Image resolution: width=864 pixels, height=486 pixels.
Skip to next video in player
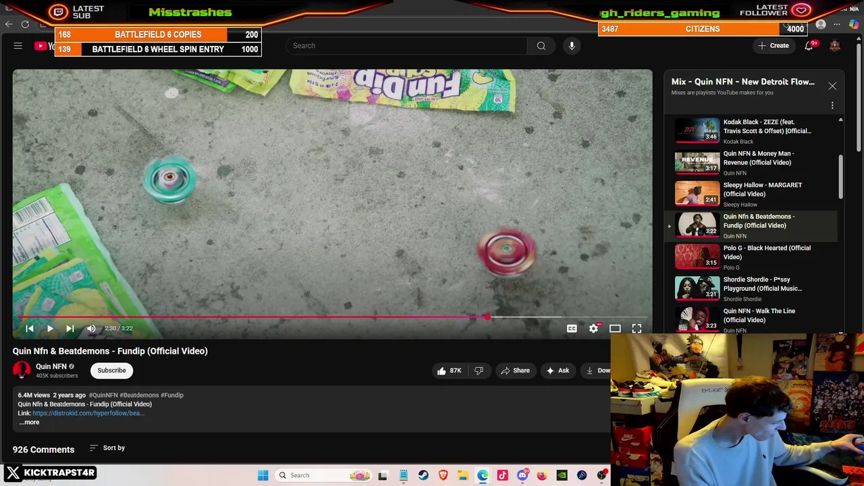point(70,329)
